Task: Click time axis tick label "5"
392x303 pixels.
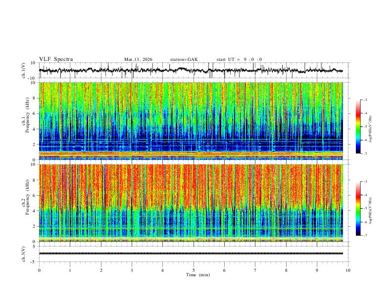Action: 194,270
